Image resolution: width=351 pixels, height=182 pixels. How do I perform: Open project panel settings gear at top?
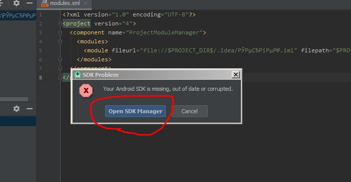pos(17,3)
